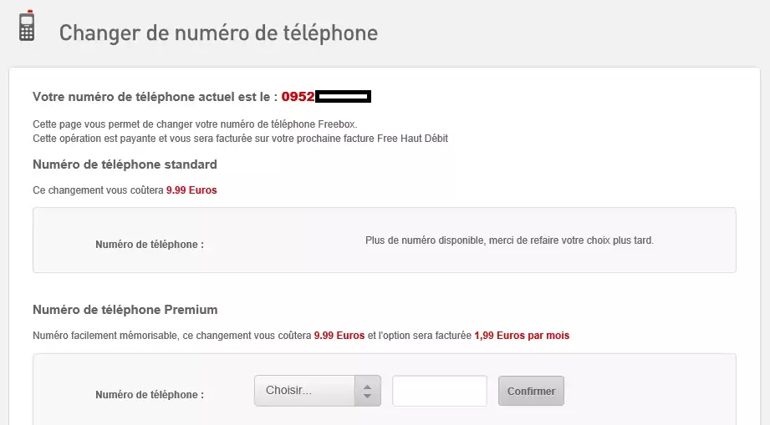Click the "Cette opération est payante" sentence
The height and width of the screenshot is (425, 770).
click(240, 139)
